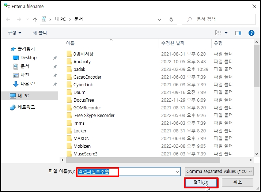Open Desktop in the navigation pane

(29, 58)
